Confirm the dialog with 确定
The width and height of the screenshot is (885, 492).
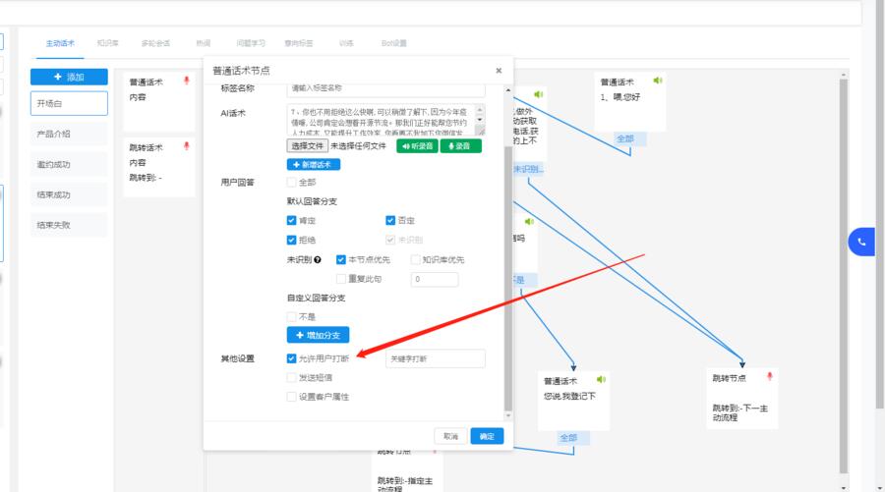pyautogui.click(x=487, y=436)
